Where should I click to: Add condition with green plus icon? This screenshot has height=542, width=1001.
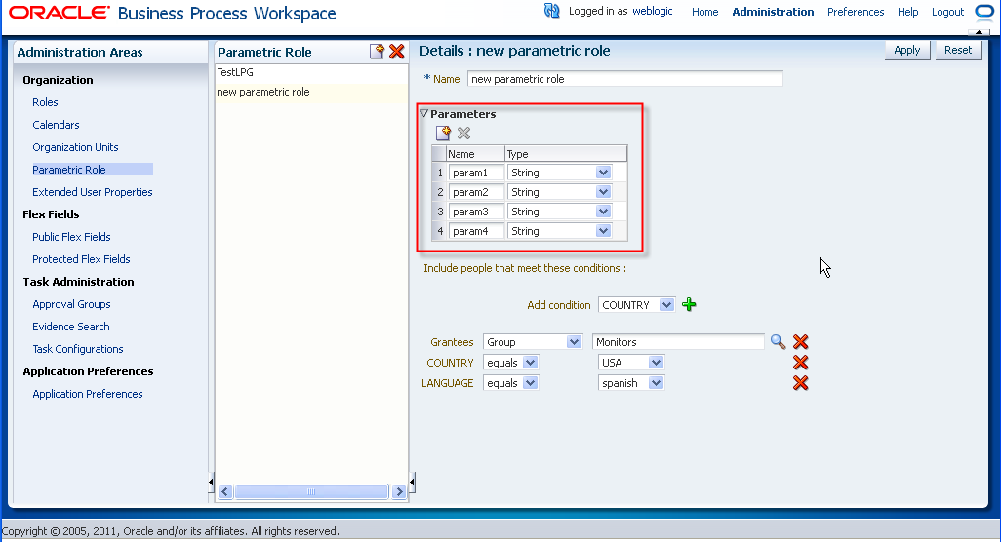pos(689,304)
